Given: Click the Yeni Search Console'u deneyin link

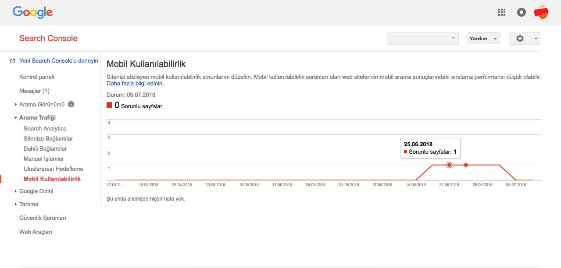Looking at the screenshot, I should click(x=59, y=61).
